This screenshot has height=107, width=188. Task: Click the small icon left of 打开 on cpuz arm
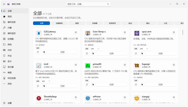tap(142, 53)
